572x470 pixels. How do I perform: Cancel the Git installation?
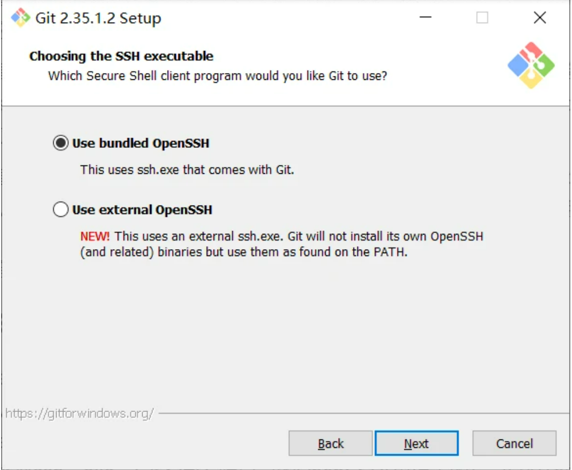pos(514,443)
